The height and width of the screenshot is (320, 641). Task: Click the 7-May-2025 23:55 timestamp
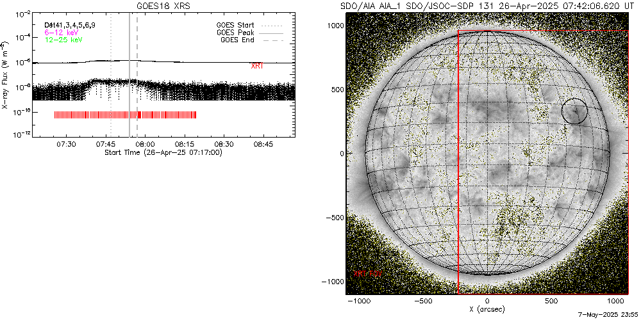coord(607,316)
